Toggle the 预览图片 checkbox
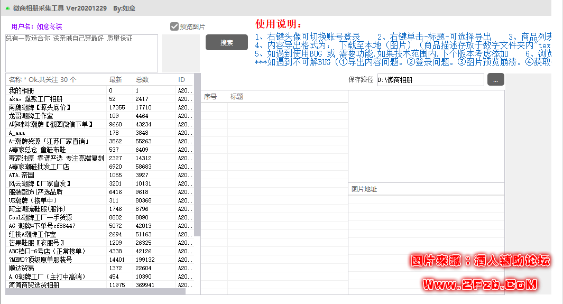 coord(174,26)
